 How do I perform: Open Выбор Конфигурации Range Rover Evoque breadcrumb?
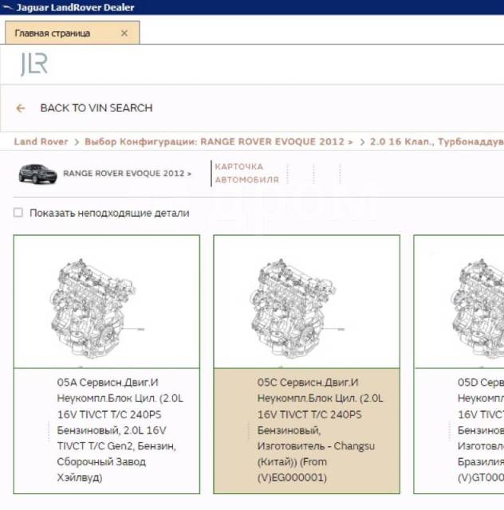pyautogui.click(x=218, y=142)
